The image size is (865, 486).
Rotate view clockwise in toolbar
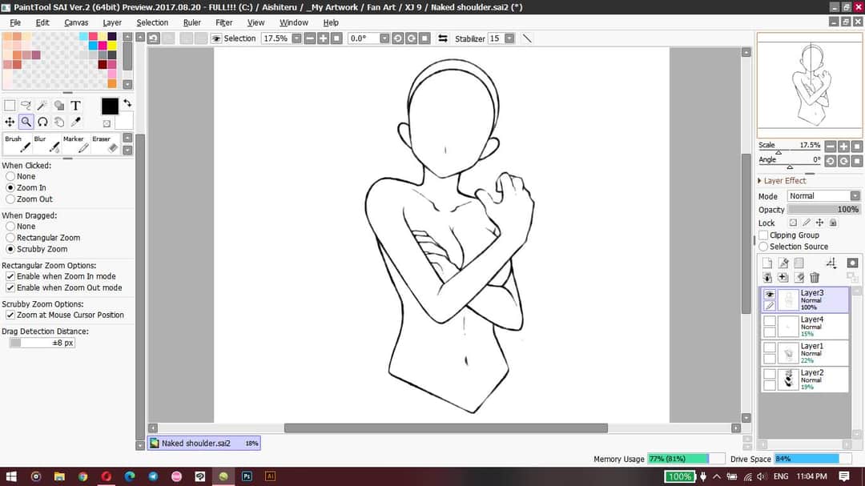point(411,38)
